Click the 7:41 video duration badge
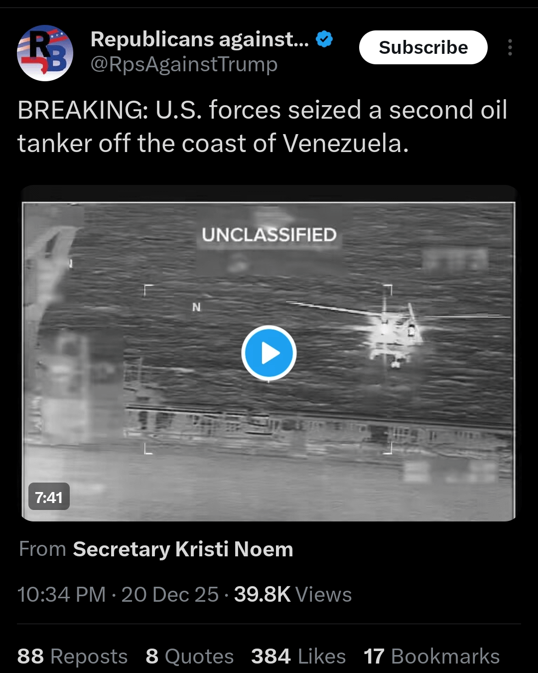The width and height of the screenshot is (538, 673). click(49, 497)
